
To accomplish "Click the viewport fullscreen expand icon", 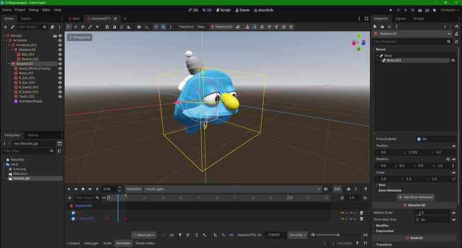I will tap(366, 19).
